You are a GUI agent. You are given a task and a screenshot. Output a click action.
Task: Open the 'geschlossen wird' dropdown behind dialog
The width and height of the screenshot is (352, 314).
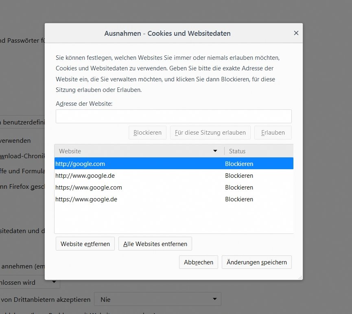[x=30, y=282]
